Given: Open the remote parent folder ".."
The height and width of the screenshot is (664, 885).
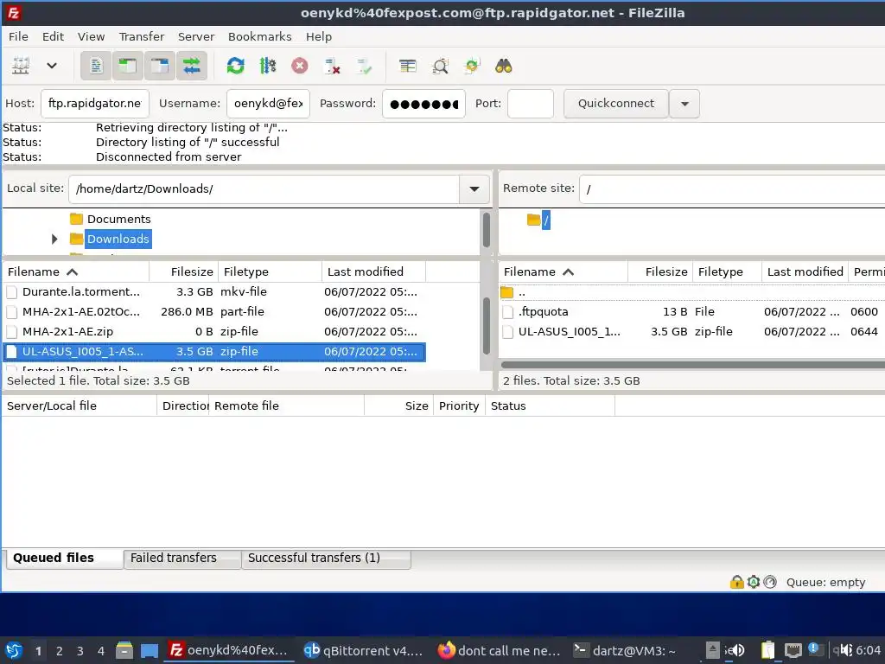Looking at the screenshot, I should pyautogui.click(x=692, y=292).
